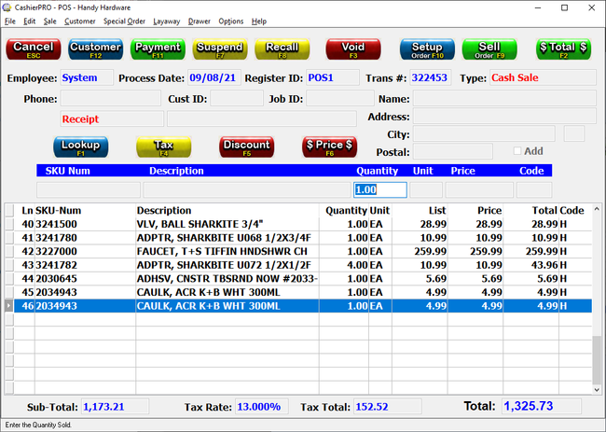Click the Quantity entry field showing 1.00
This screenshot has height=432, width=606.
pos(380,190)
